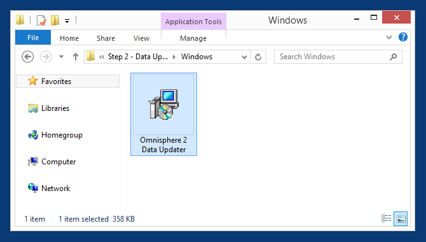Image resolution: width=426 pixels, height=242 pixels.
Task: Click the New folder icon in quick access toolbar
Action: [55, 20]
